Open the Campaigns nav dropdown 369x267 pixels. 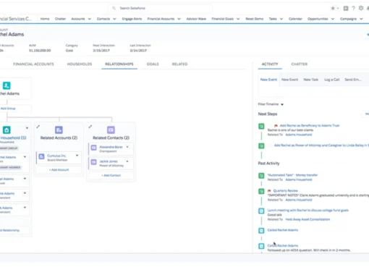361,19
